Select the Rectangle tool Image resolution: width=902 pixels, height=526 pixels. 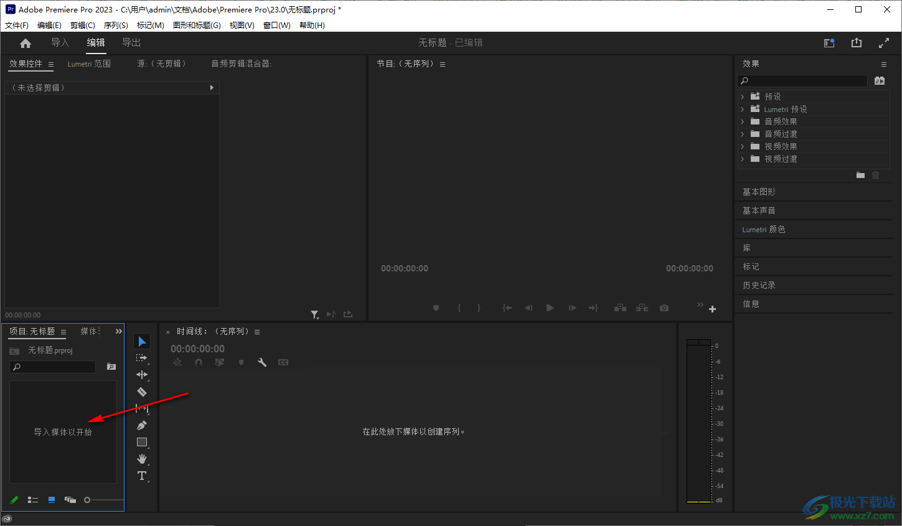point(142,442)
